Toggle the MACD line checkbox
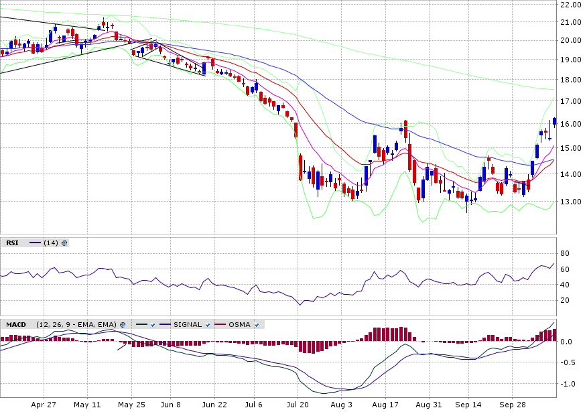This screenshot has height=414, width=587. 153,325
